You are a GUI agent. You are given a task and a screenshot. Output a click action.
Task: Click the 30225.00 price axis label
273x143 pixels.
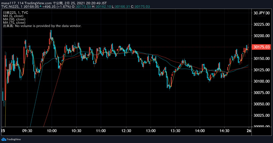click(262, 24)
